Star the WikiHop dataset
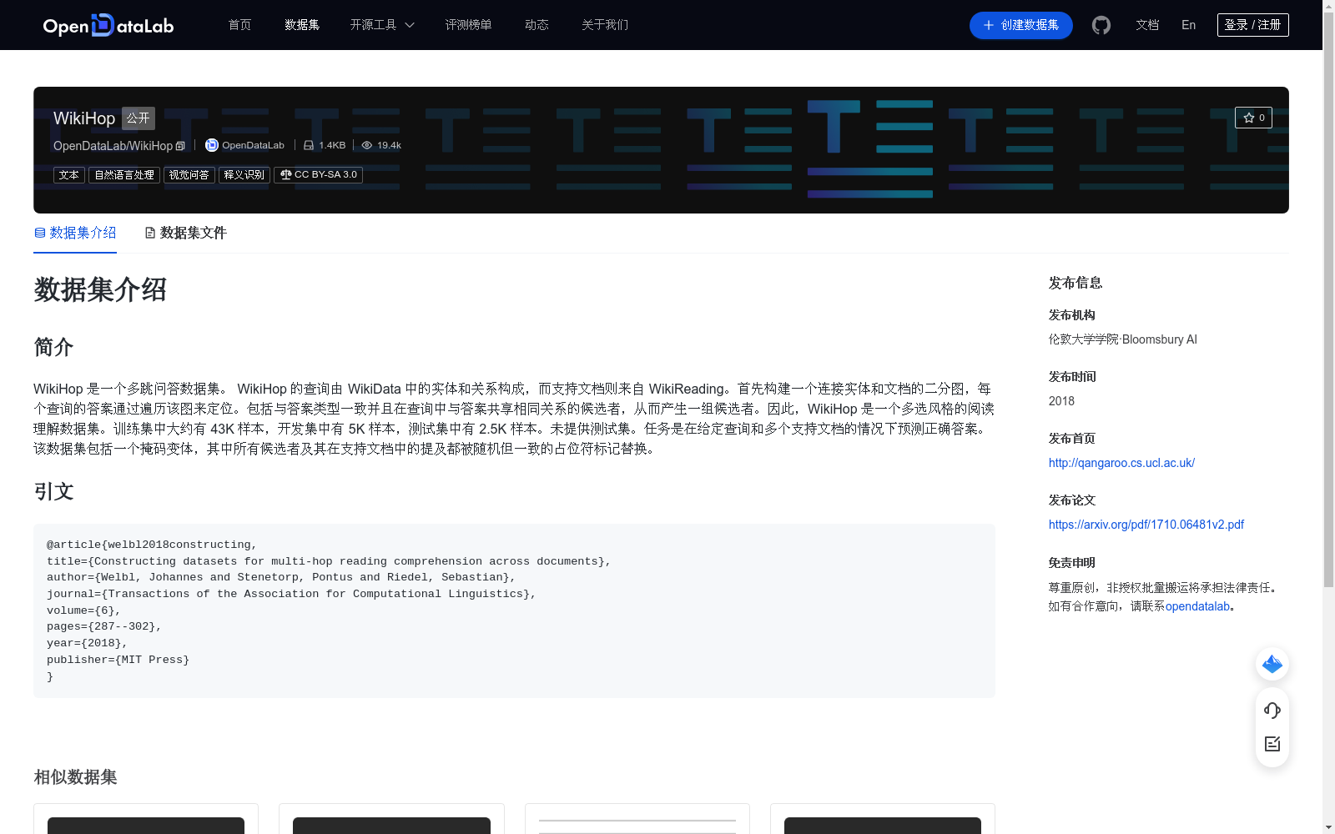The image size is (1335, 834). click(x=1253, y=118)
